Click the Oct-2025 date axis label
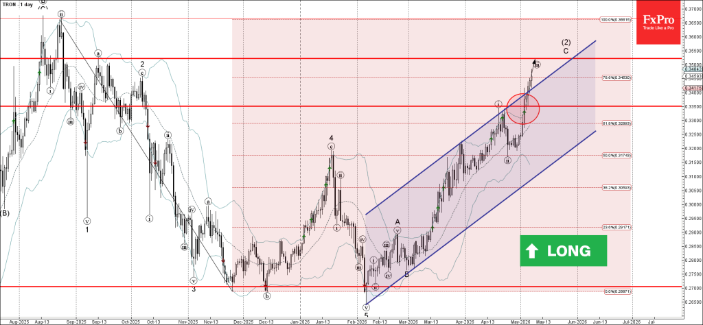 click(x=131, y=321)
